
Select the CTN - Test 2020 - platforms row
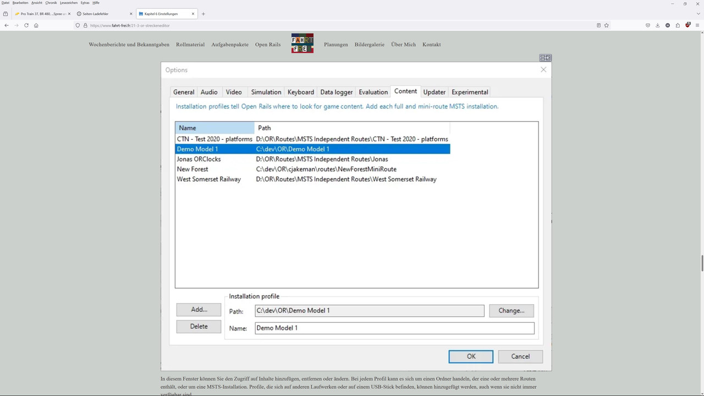point(313,139)
